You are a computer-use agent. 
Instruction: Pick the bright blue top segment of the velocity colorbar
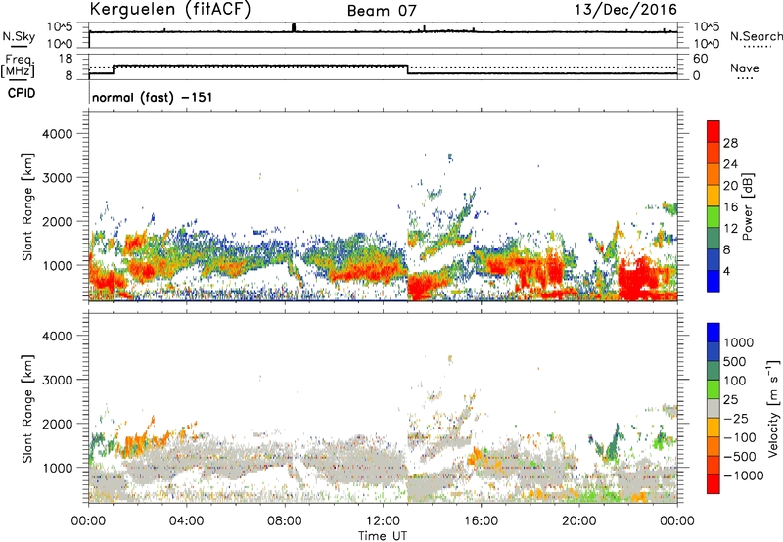click(714, 333)
